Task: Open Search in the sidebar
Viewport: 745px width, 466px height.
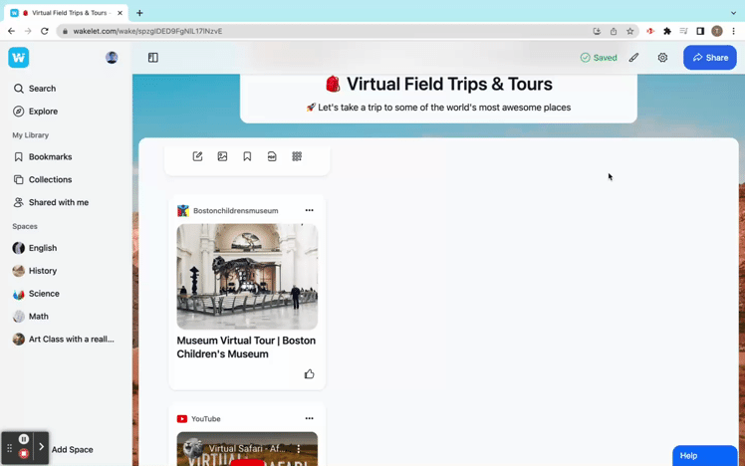Action: coord(34,89)
